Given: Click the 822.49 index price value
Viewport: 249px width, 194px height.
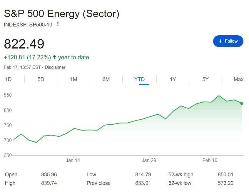Looking at the screenshot, I should click(x=24, y=44).
